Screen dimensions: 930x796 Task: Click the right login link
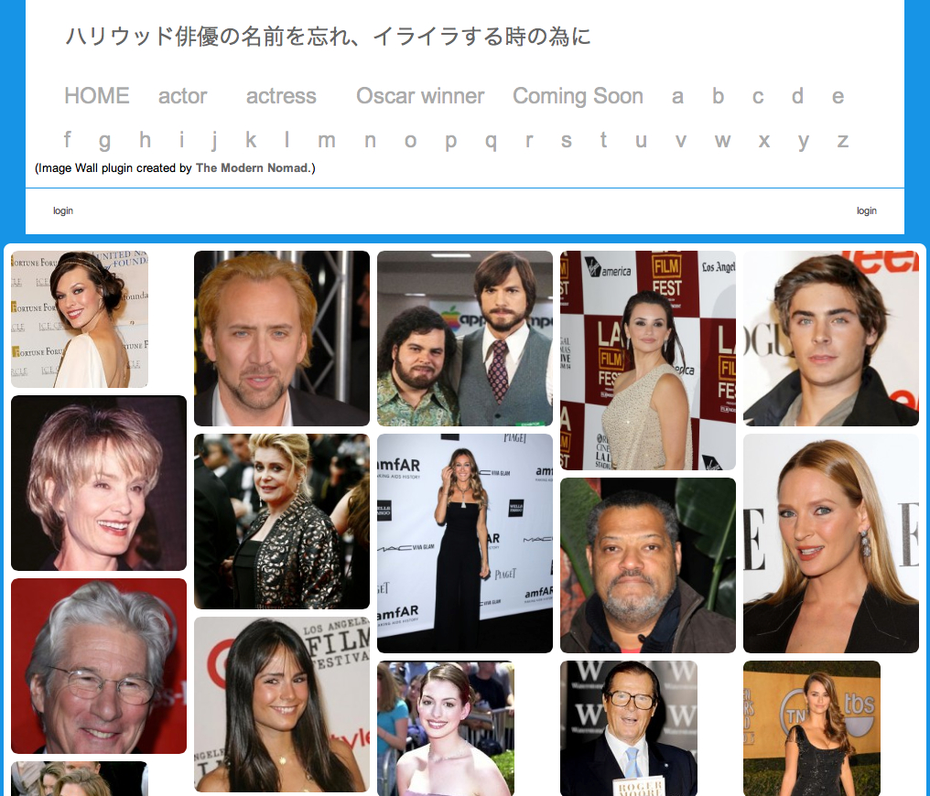(x=867, y=210)
